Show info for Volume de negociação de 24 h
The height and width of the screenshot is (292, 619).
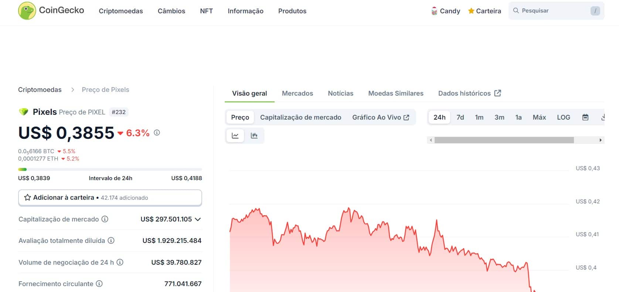[120, 262]
